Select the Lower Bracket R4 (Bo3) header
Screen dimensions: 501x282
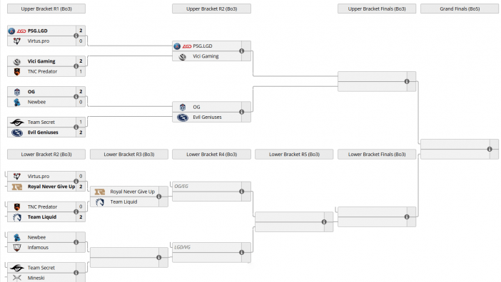[211, 155]
